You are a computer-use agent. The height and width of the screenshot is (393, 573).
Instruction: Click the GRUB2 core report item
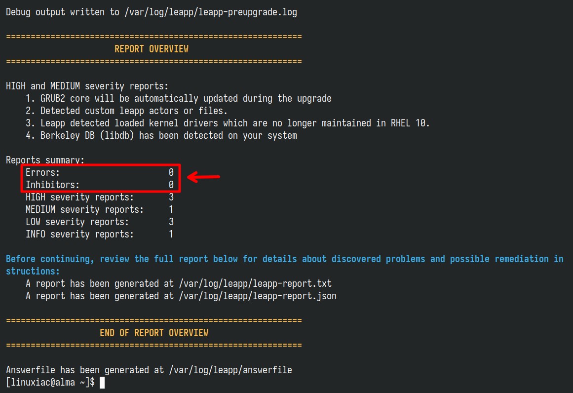[x=178, y=99]
